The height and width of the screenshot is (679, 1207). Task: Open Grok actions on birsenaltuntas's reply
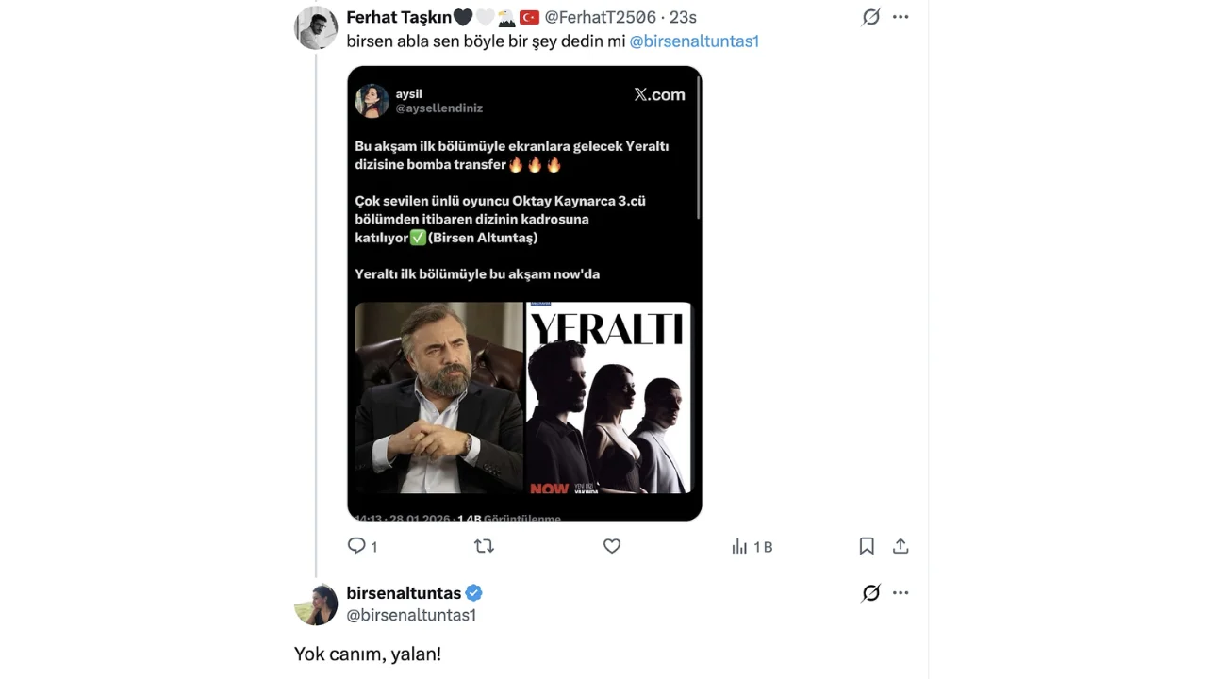pos(870,592)
